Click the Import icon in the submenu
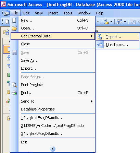The image size is (140, 153). [100, 37]
